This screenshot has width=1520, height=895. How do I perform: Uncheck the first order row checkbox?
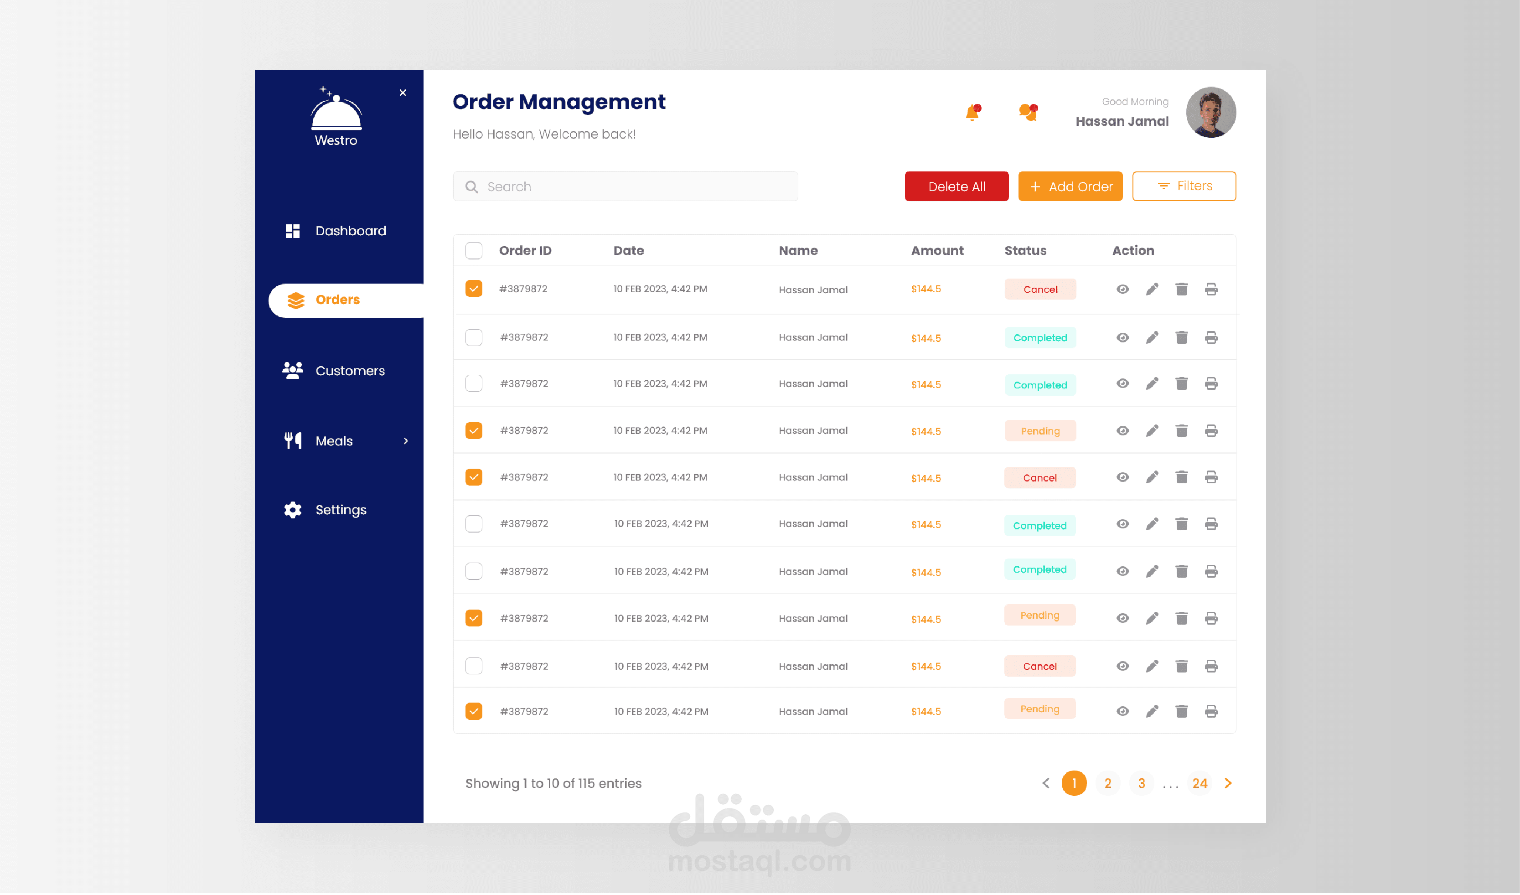point(474,289)
